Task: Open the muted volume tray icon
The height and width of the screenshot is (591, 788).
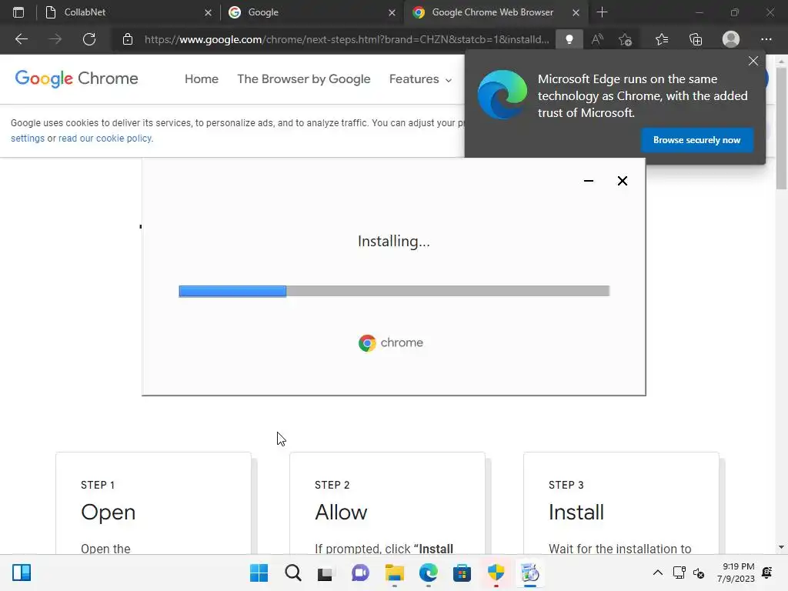Action: (699, 573)
